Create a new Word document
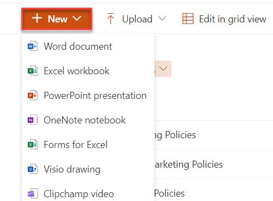Screen dimensions: 273x201 [x=78, y=46]
